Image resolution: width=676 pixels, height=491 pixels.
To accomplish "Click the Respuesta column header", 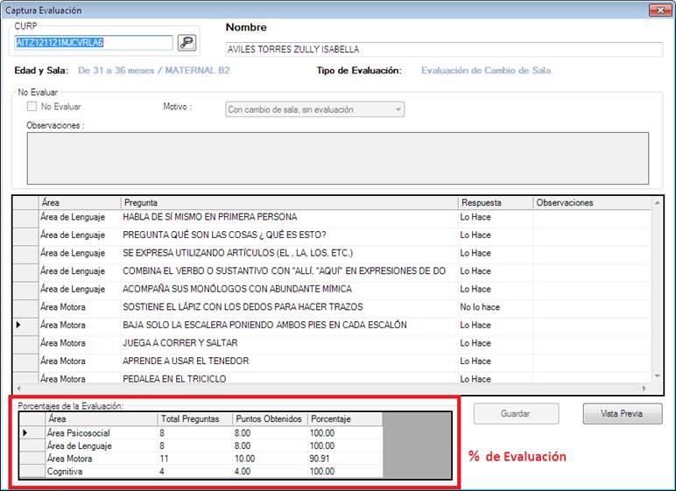I will 496,202.
